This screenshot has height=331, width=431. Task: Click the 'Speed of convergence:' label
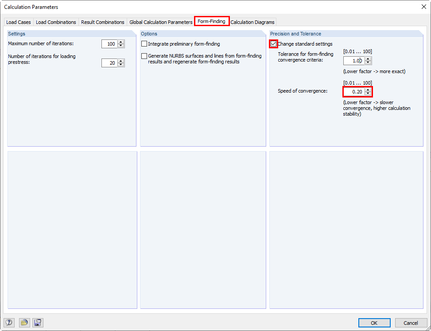pos(303,91)
